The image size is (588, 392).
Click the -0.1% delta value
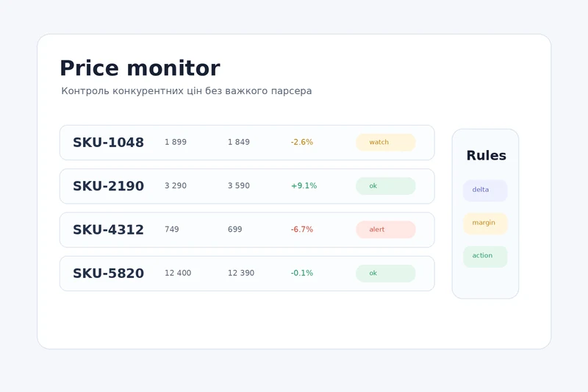[302, 273]
